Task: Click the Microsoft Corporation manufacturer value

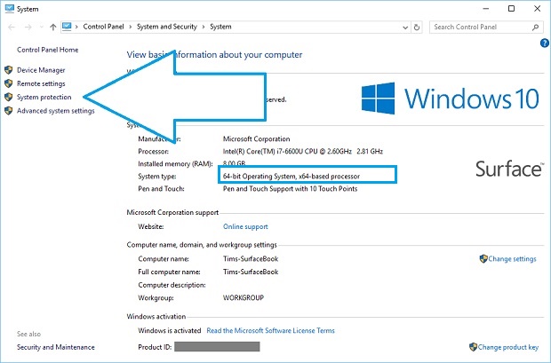Action: coord(257,139)
